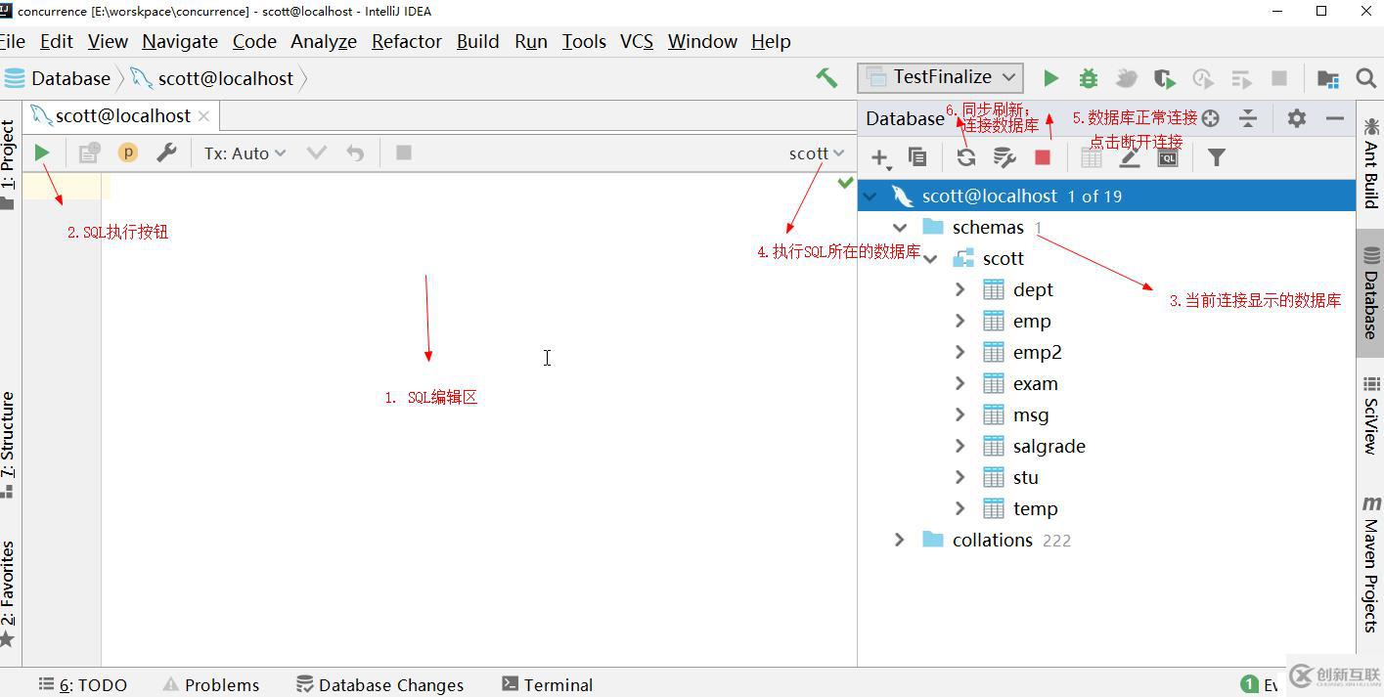Collapse scott schema node
This screenshot has width=1384, height=697.
click(930, 259)
